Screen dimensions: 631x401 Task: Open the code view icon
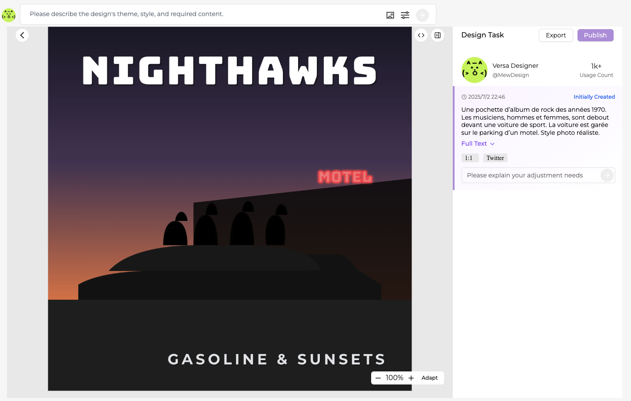pos(421,35)
